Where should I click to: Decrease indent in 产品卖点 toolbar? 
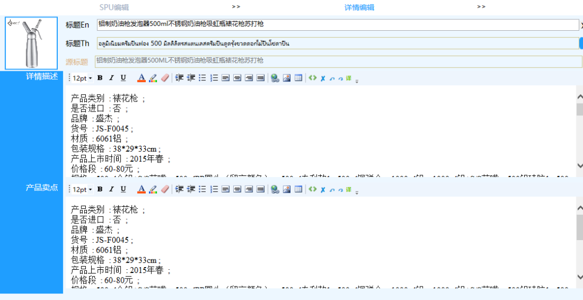click(191, 189)
